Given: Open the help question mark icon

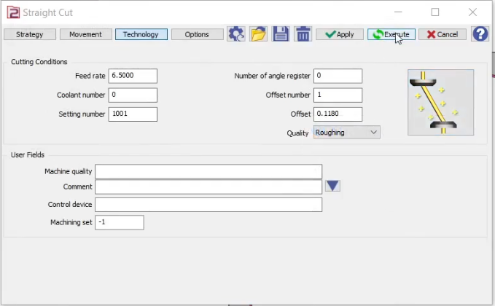Looking at the screenshot, I should 480,34.
